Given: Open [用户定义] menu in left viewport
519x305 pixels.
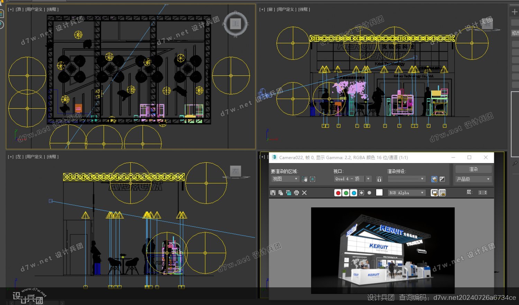Looking at the screenshot, I should pos(35,157).
